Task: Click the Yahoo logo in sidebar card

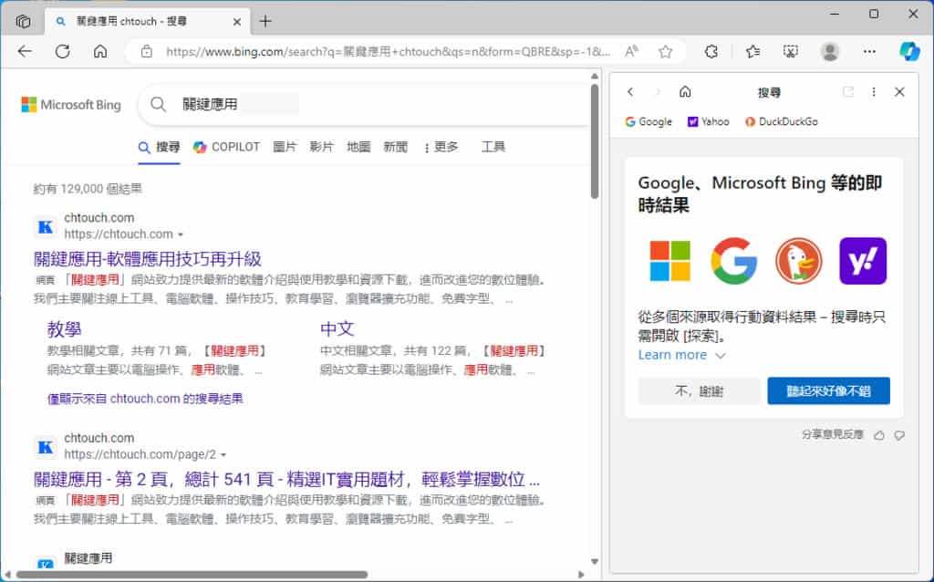Action: tap(863, 261)
